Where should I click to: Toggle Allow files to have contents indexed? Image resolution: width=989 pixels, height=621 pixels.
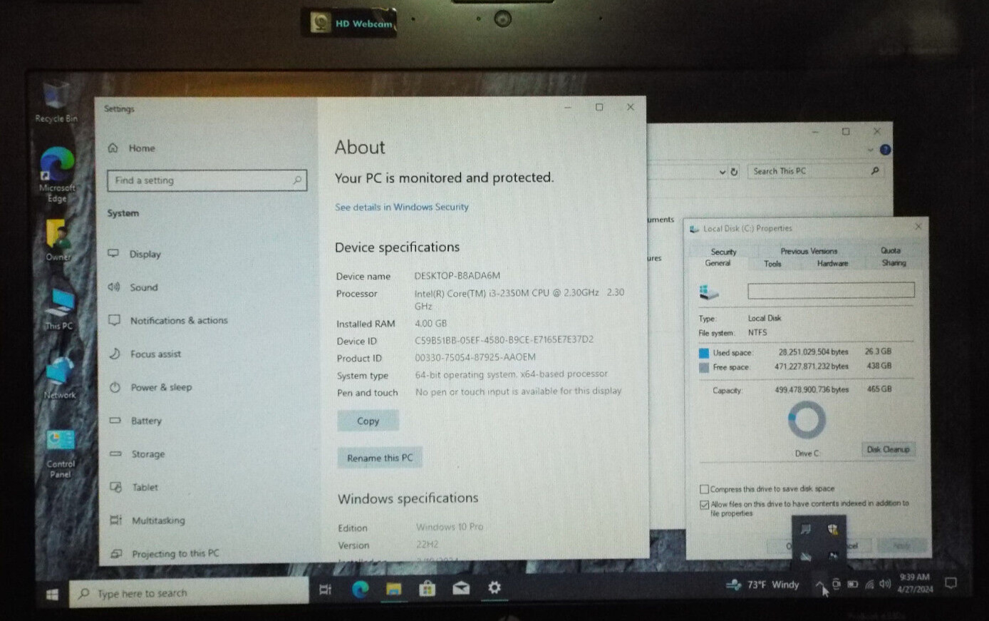click(x=704, y=505)
